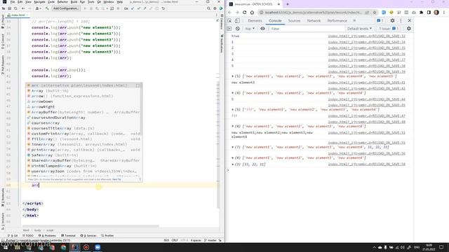Choose fillArray completion suggestion
This screenshot has width=449, height=252.
click(83, 139)
